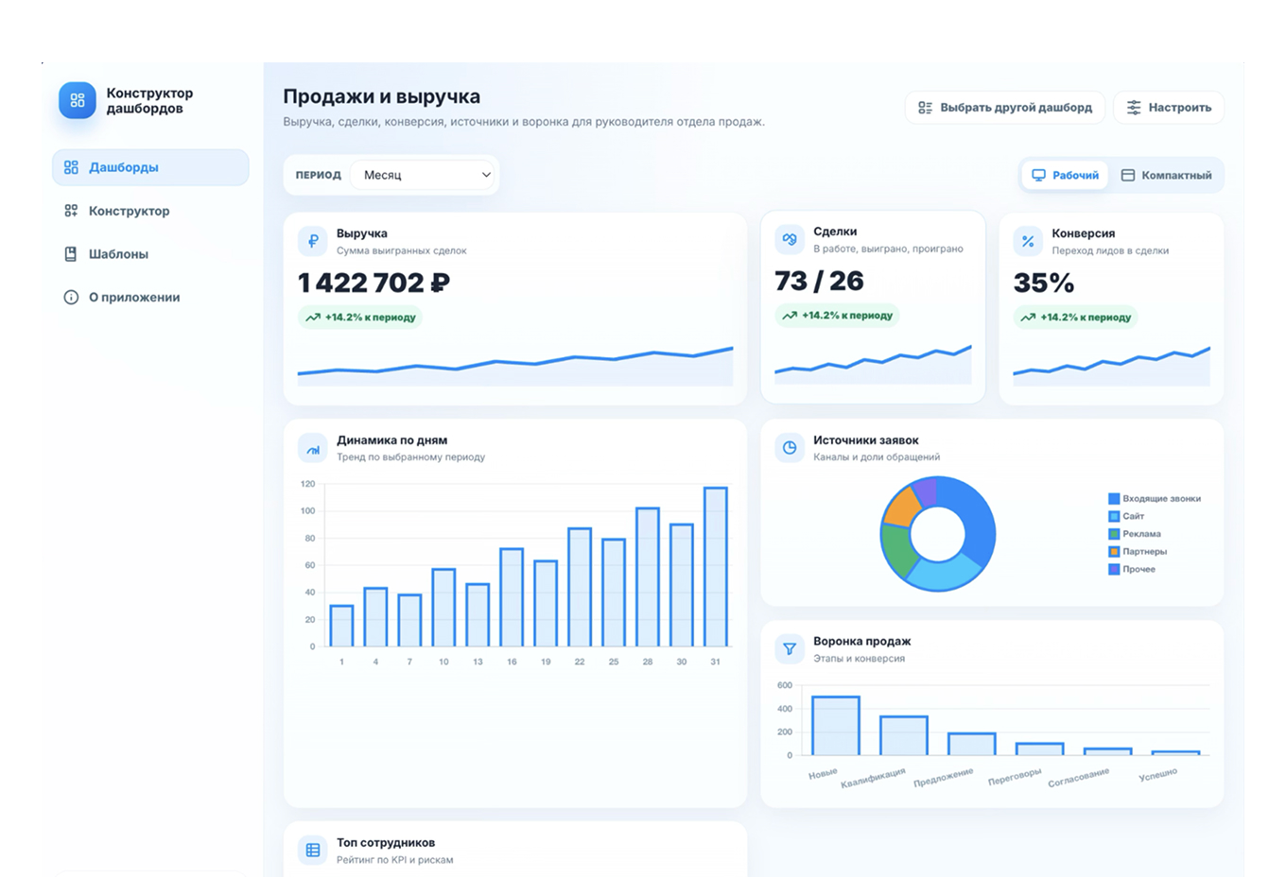Click the trend badge on Выручка card
This screenshot has height=877, width=1286.
click(360, 318)
